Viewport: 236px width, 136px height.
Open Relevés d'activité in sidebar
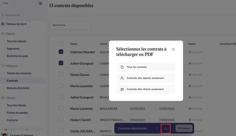coord(18,88)
